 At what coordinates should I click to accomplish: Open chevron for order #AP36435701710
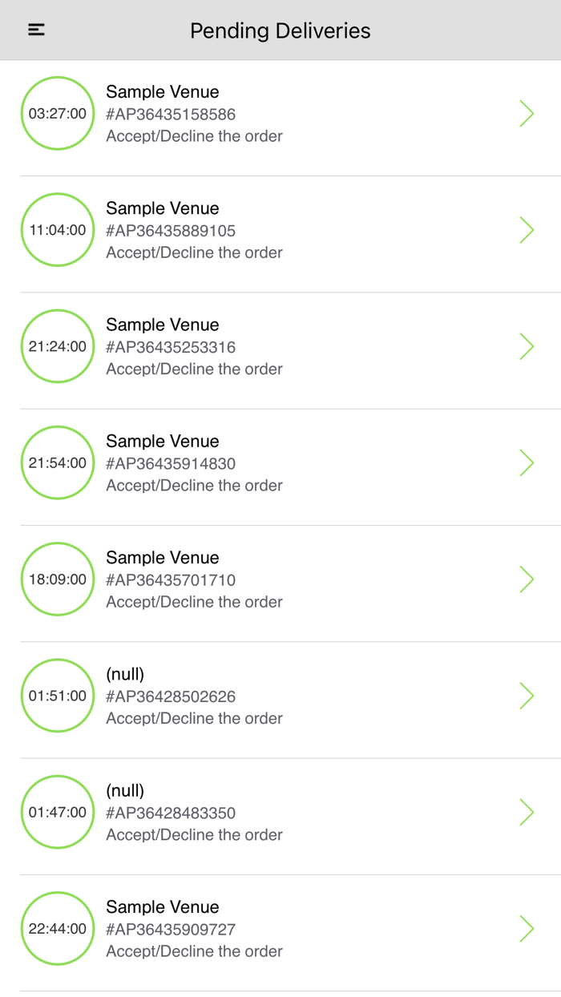pos(527,579)
